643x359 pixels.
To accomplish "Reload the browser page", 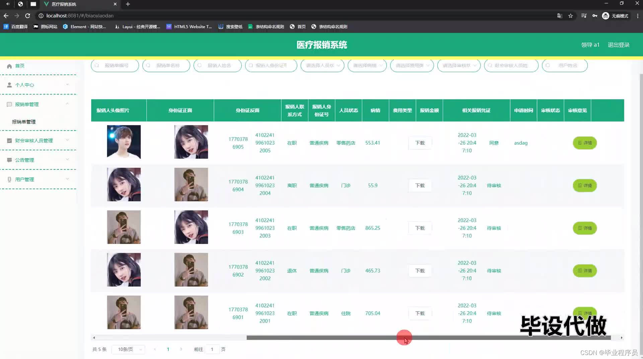I will pos(28,16).
